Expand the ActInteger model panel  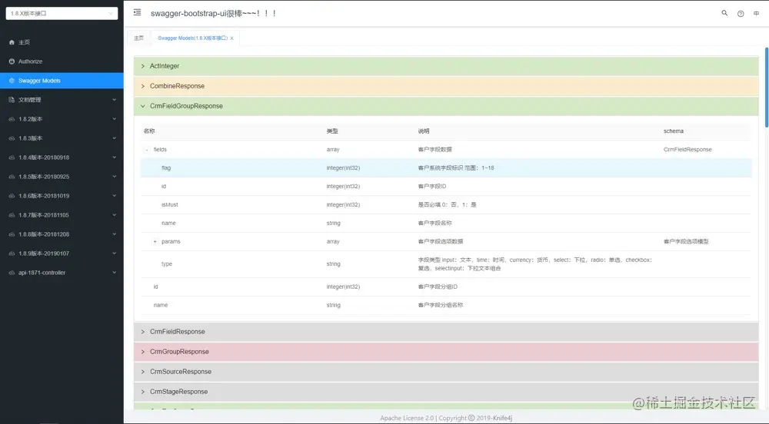tap(446, 66)
